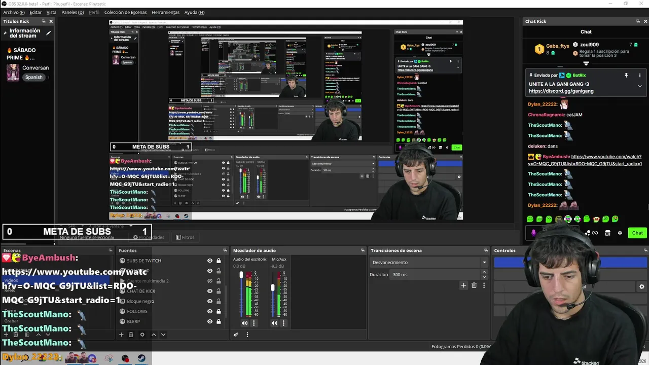The width and height of the screenshot is (649, 365).
Task: Undock the Fuentes panel with its float icon
Action: (x=225, y=250)
